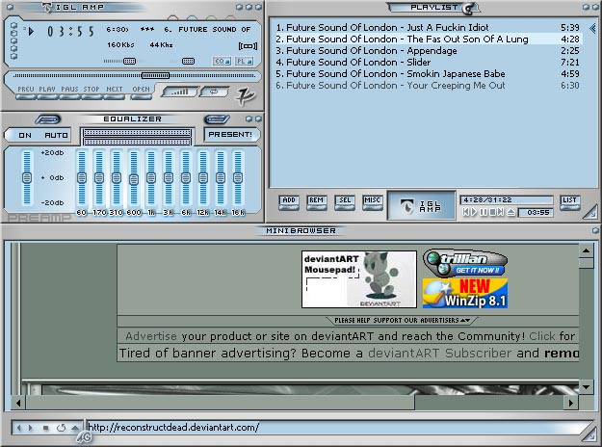Screen dimensions: 602x447
Task: Click the PLAY button in main window
Action: pyautogui.click(x=47, y=92)
